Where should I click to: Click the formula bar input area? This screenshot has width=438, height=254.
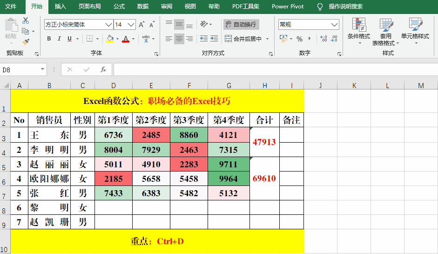coord(276,69)
